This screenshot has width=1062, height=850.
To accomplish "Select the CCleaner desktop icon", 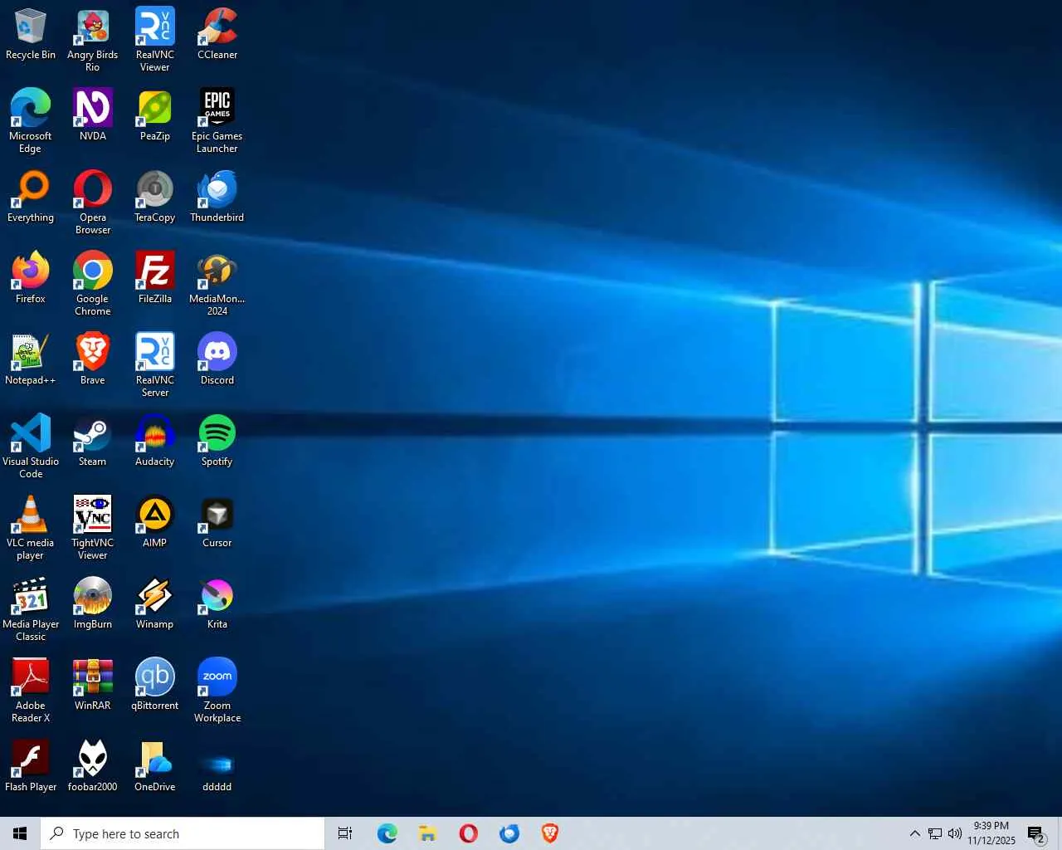I will [x=217, y=33].
